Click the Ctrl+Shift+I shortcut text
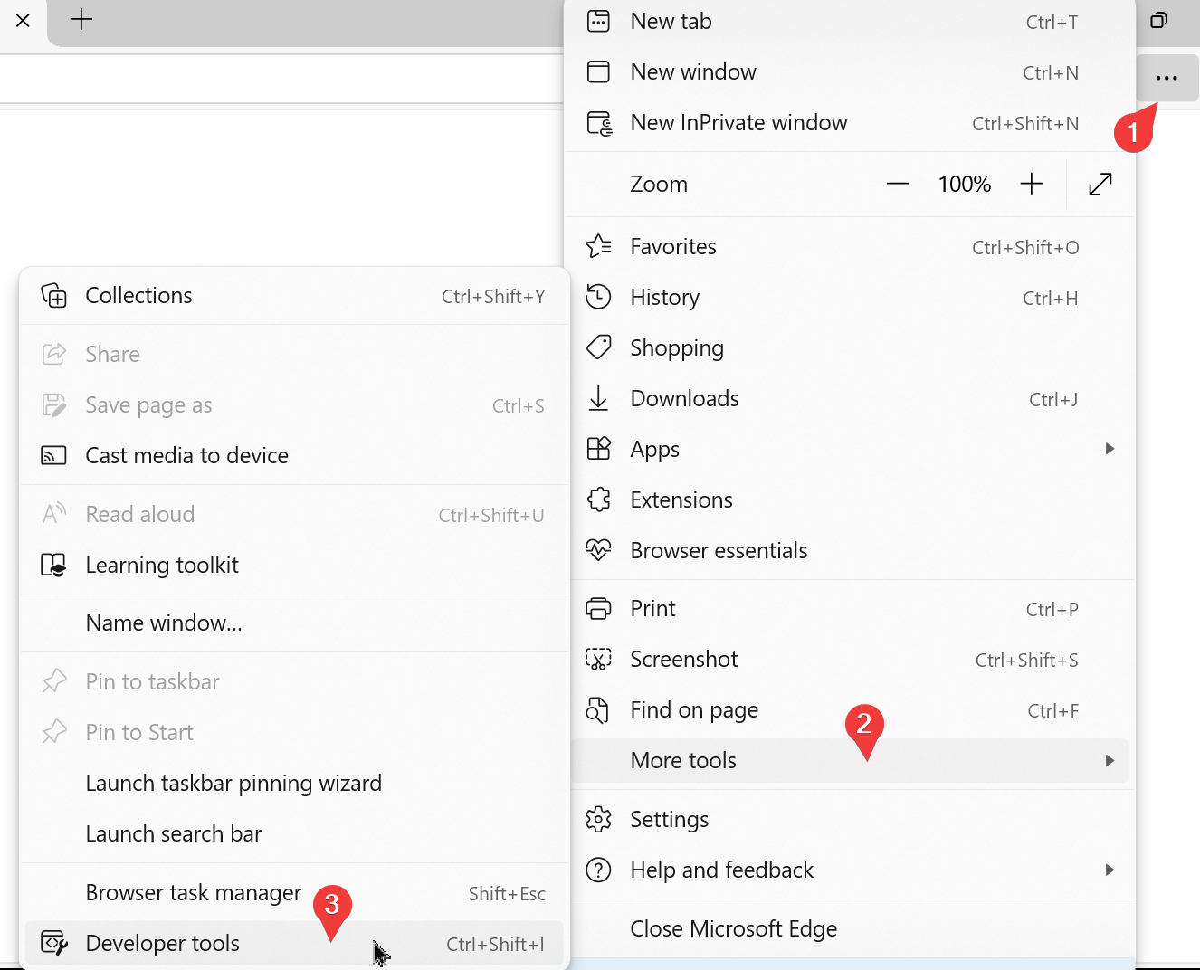Screen dimensions: 1200x970 (x=495, y=945)
